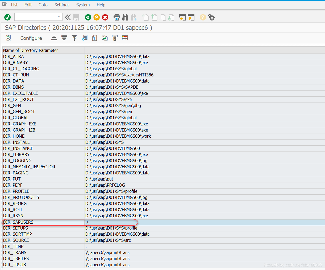
Task: Click the Create New Session icon
Action: (182, 17)
